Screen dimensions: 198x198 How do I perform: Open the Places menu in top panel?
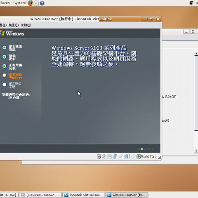pos(5,3)
